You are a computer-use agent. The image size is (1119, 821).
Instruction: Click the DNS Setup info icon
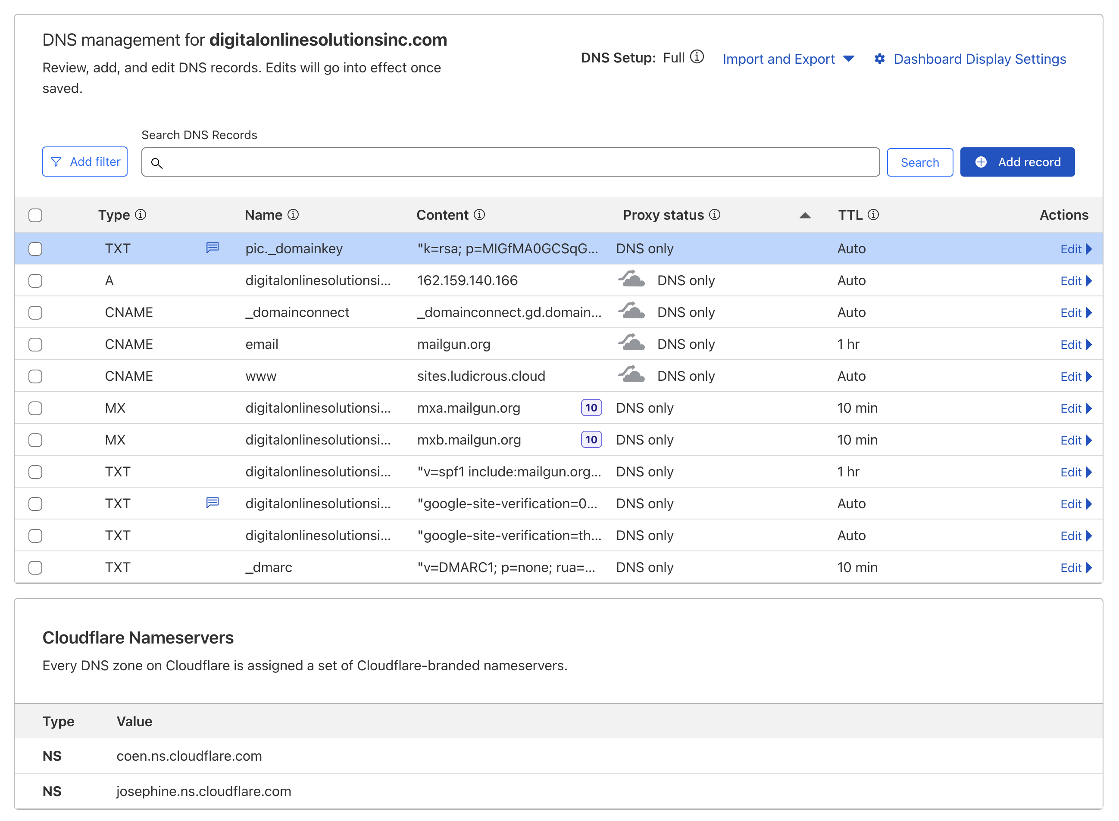point(697,57)
